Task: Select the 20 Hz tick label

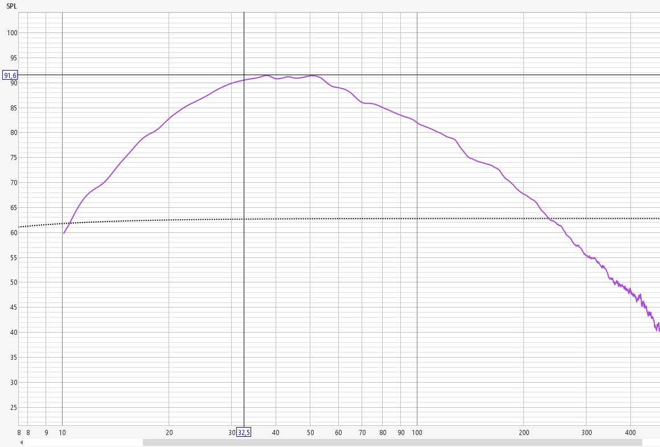Action: [169, 433]
